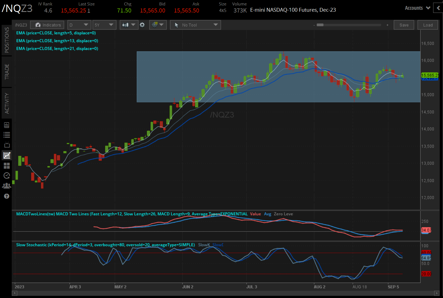This screenshot has width=443, height=298.
Task: Open the Accounts dropdown
Action: click(417, 8)
